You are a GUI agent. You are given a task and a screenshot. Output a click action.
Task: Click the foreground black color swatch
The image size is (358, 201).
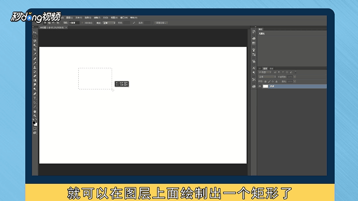click(34, 123)
